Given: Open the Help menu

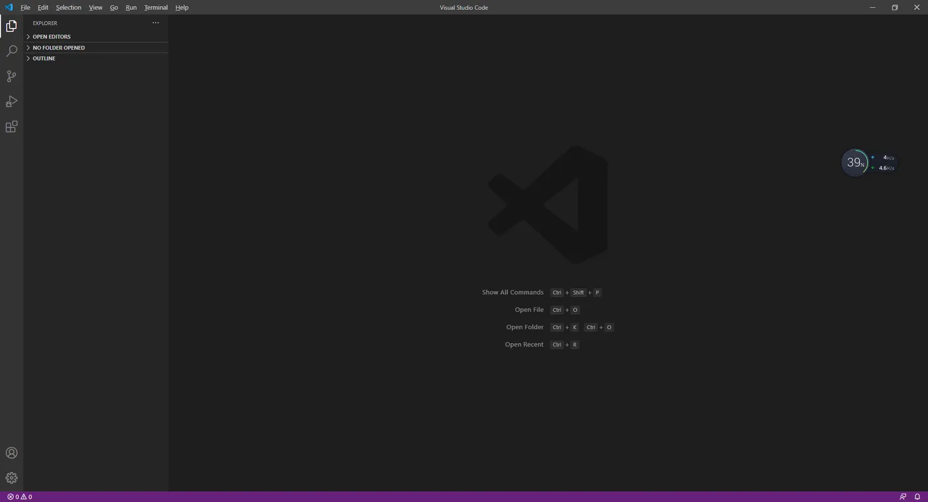Looking at the screenshot, I should point(182,7).
